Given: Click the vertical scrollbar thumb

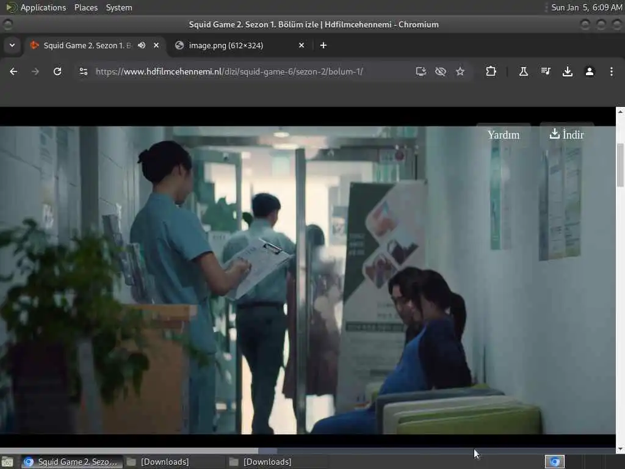Looking at the screenshot, I should (620, 165).
